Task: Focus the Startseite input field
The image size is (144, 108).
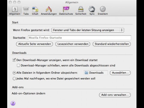Action: [79, 38]
